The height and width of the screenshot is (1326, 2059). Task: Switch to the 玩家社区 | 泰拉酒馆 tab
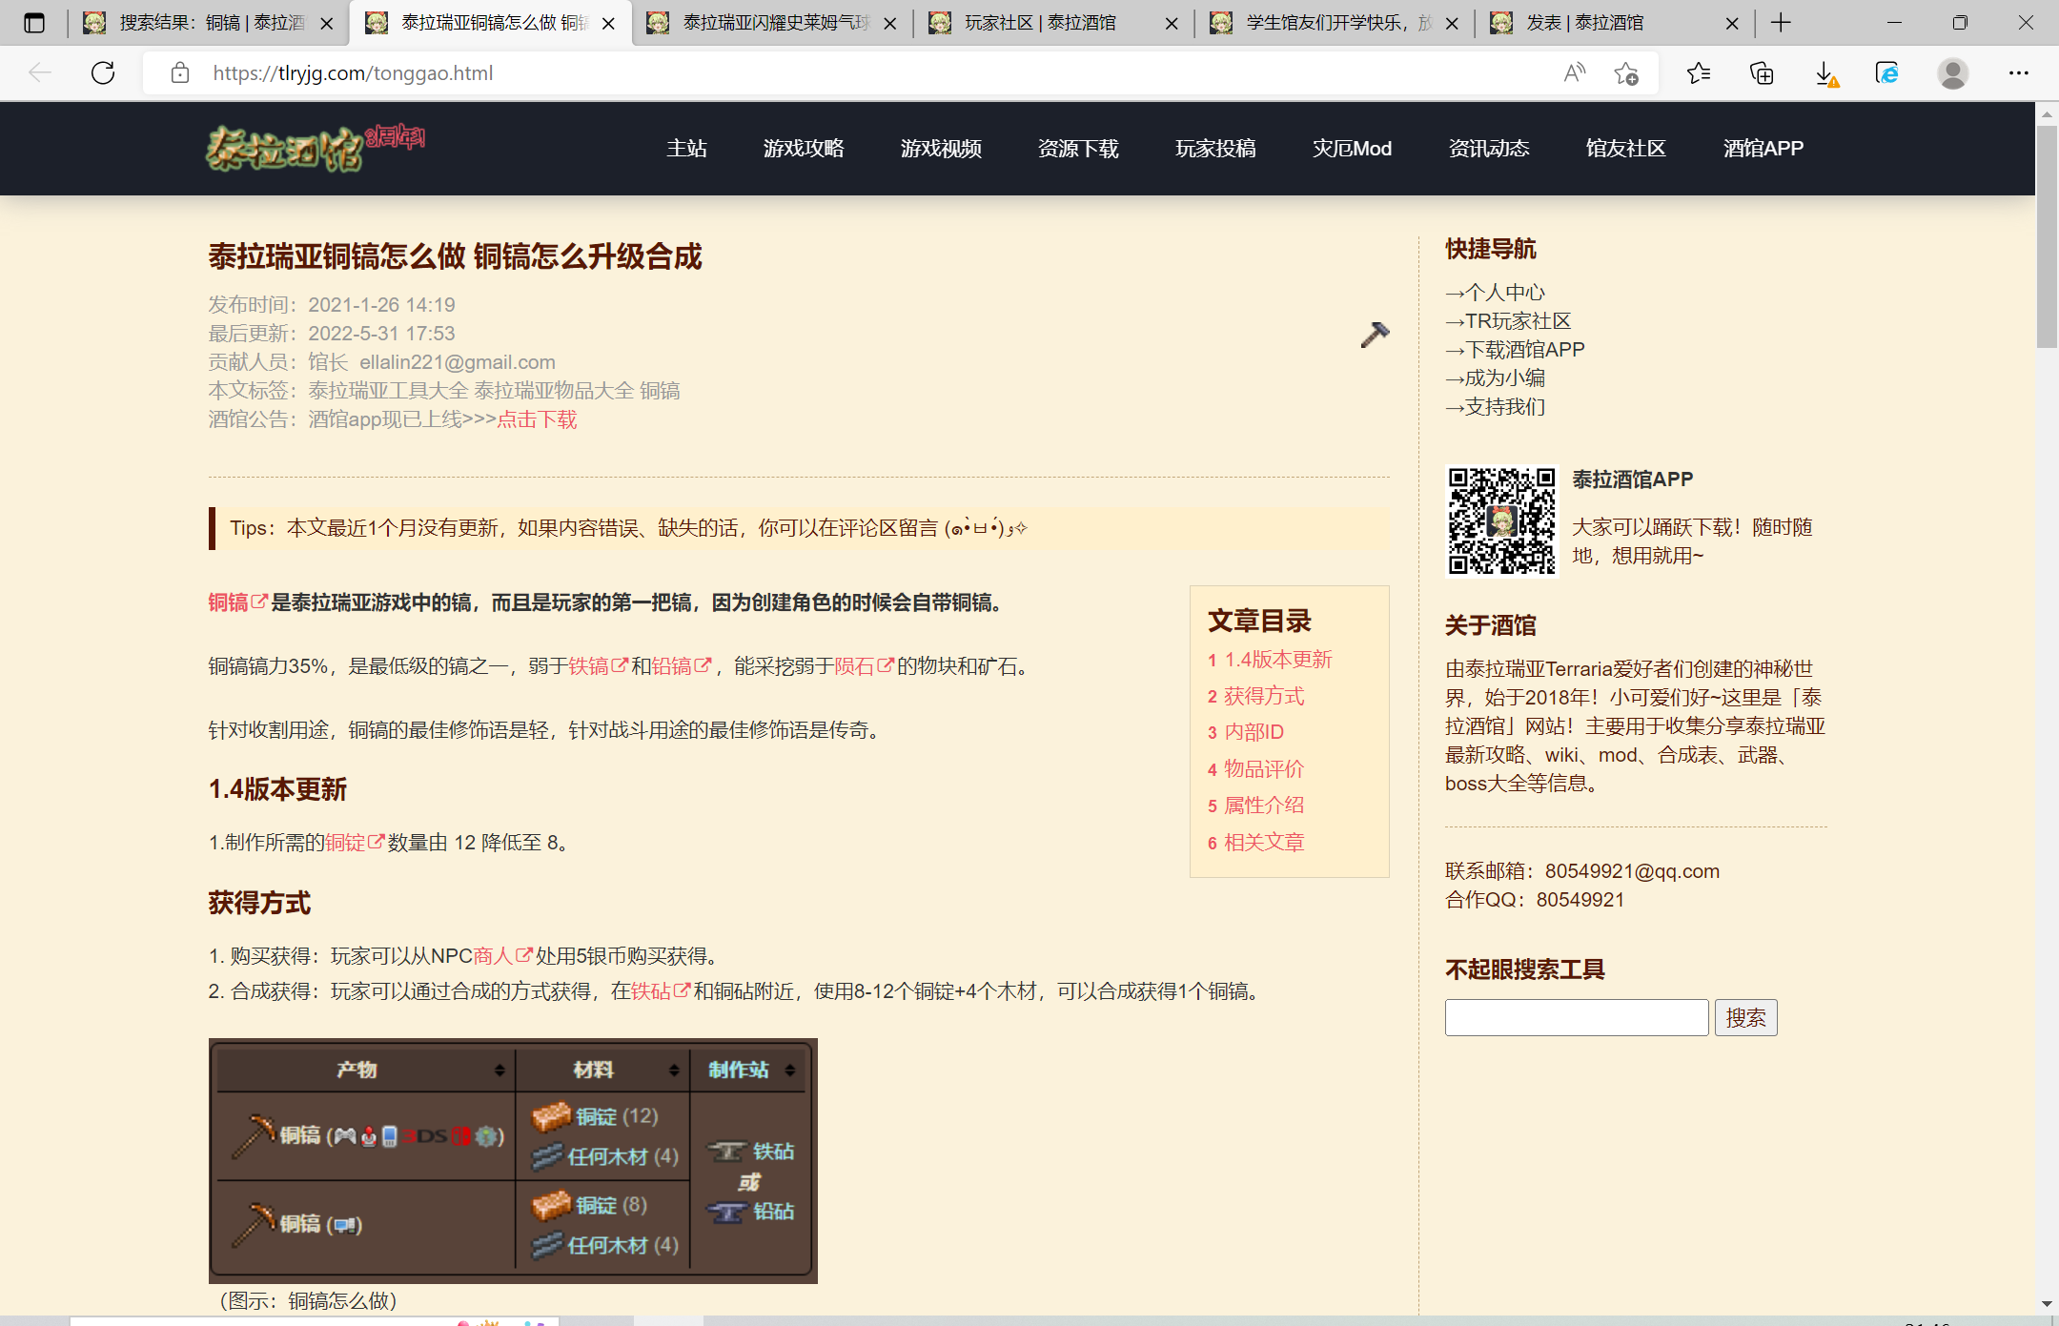pyautogui.click(x=1040, y=23)
